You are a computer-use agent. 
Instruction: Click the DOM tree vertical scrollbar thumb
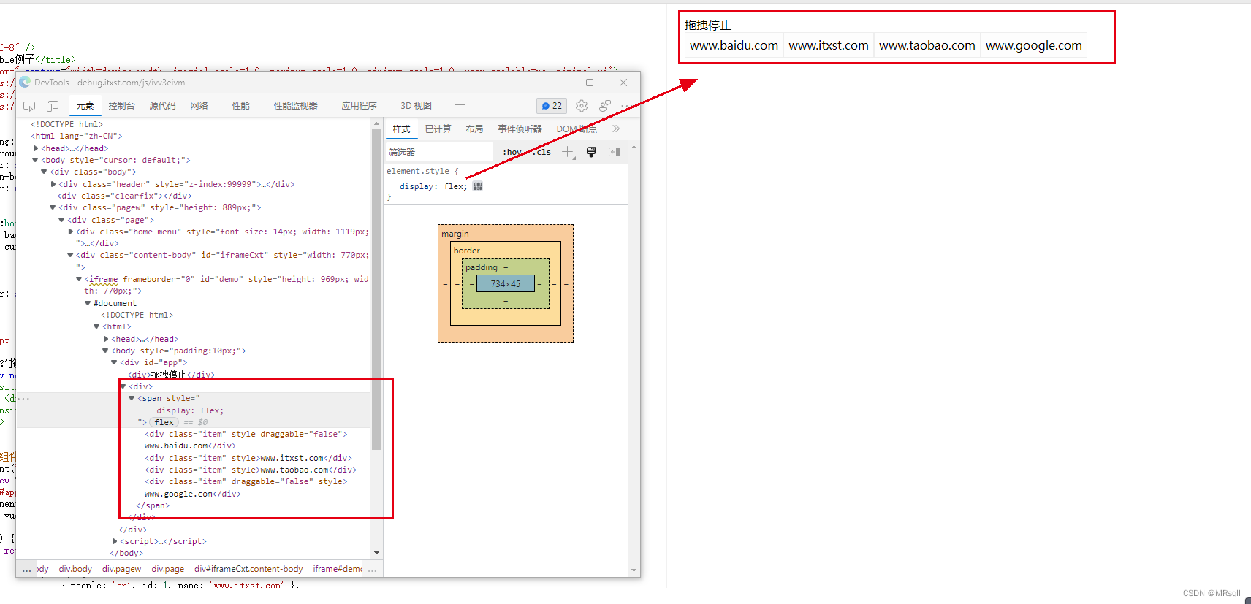coord(376,289)
